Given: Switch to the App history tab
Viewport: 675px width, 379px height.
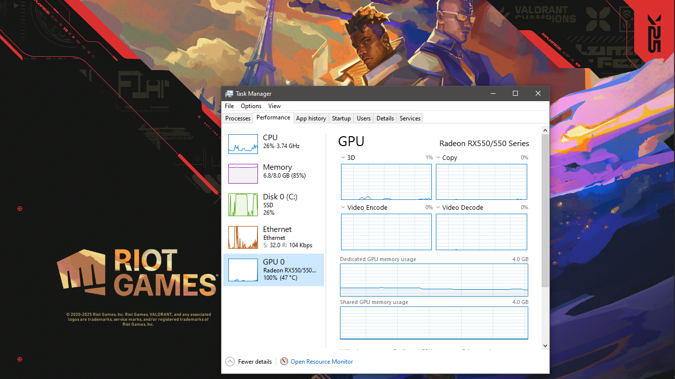Looking at the screenshot, I should click(311, 118).
